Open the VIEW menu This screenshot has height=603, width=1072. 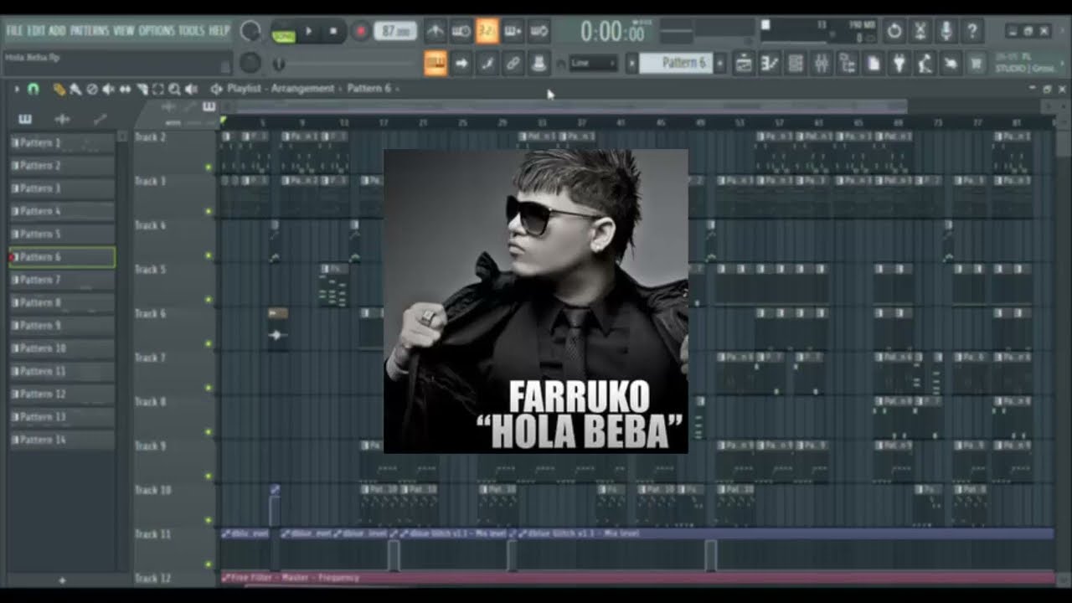coord(123,31)
